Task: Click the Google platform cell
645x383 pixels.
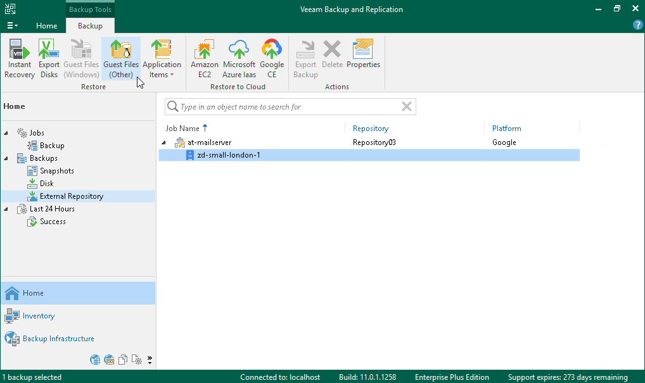Action: (x=504, y=142)
